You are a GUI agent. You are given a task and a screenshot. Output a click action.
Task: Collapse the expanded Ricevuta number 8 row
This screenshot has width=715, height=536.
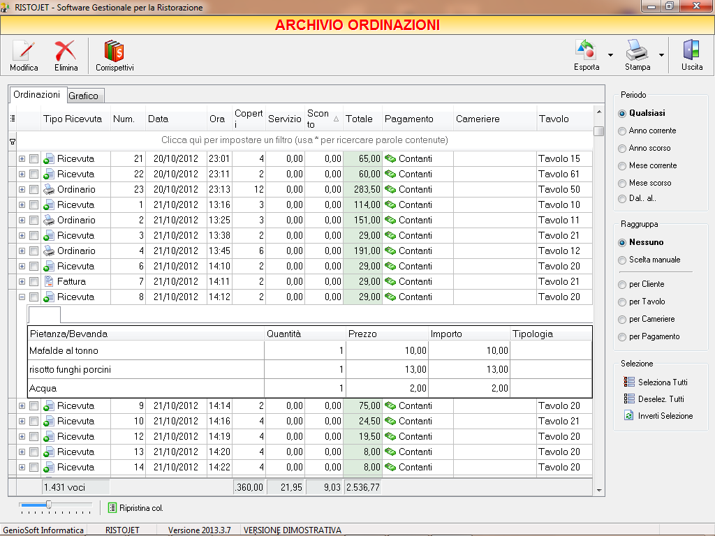22,297
